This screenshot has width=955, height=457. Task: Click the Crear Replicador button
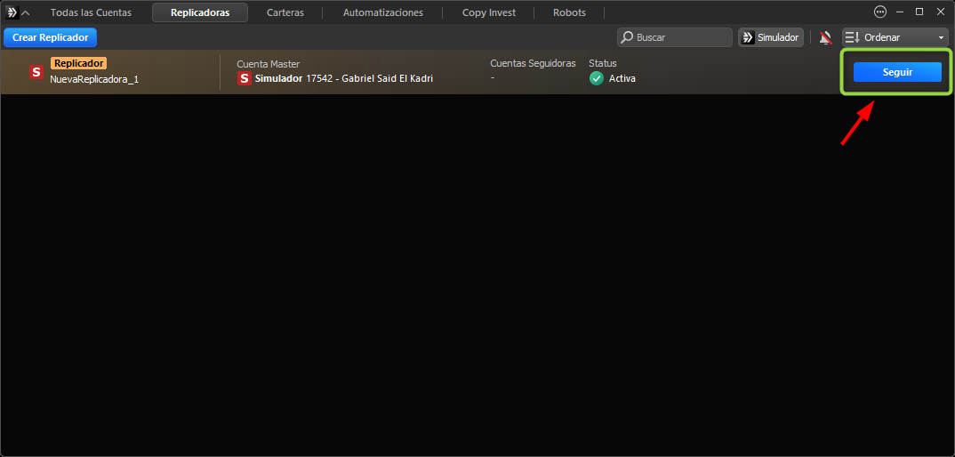51,37
